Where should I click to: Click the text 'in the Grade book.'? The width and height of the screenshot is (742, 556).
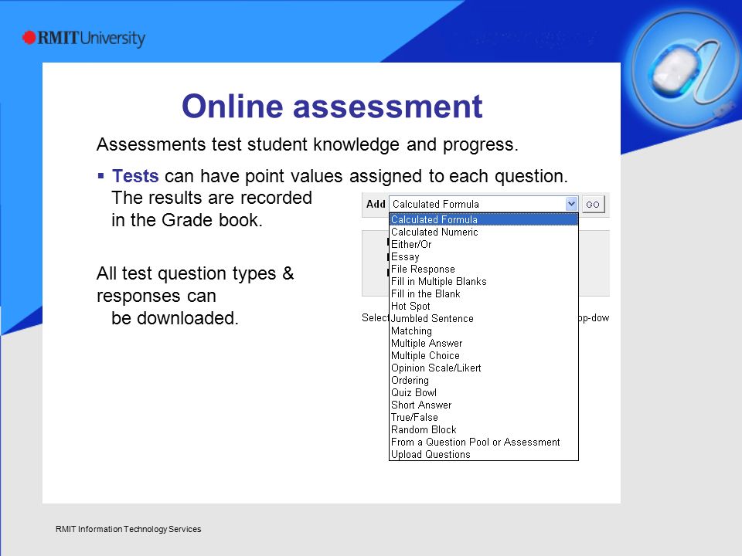tap(187, 220)
